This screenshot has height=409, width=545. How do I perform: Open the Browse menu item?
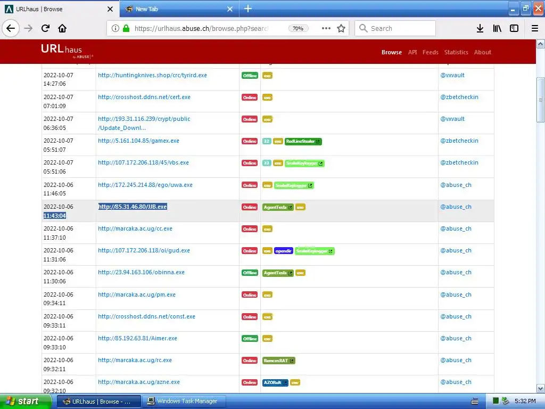[x=392, y=52]
